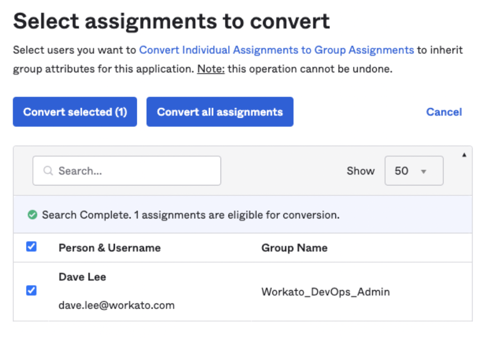Toggle the select-all checkbox in the table header

(x=31, y=247)
